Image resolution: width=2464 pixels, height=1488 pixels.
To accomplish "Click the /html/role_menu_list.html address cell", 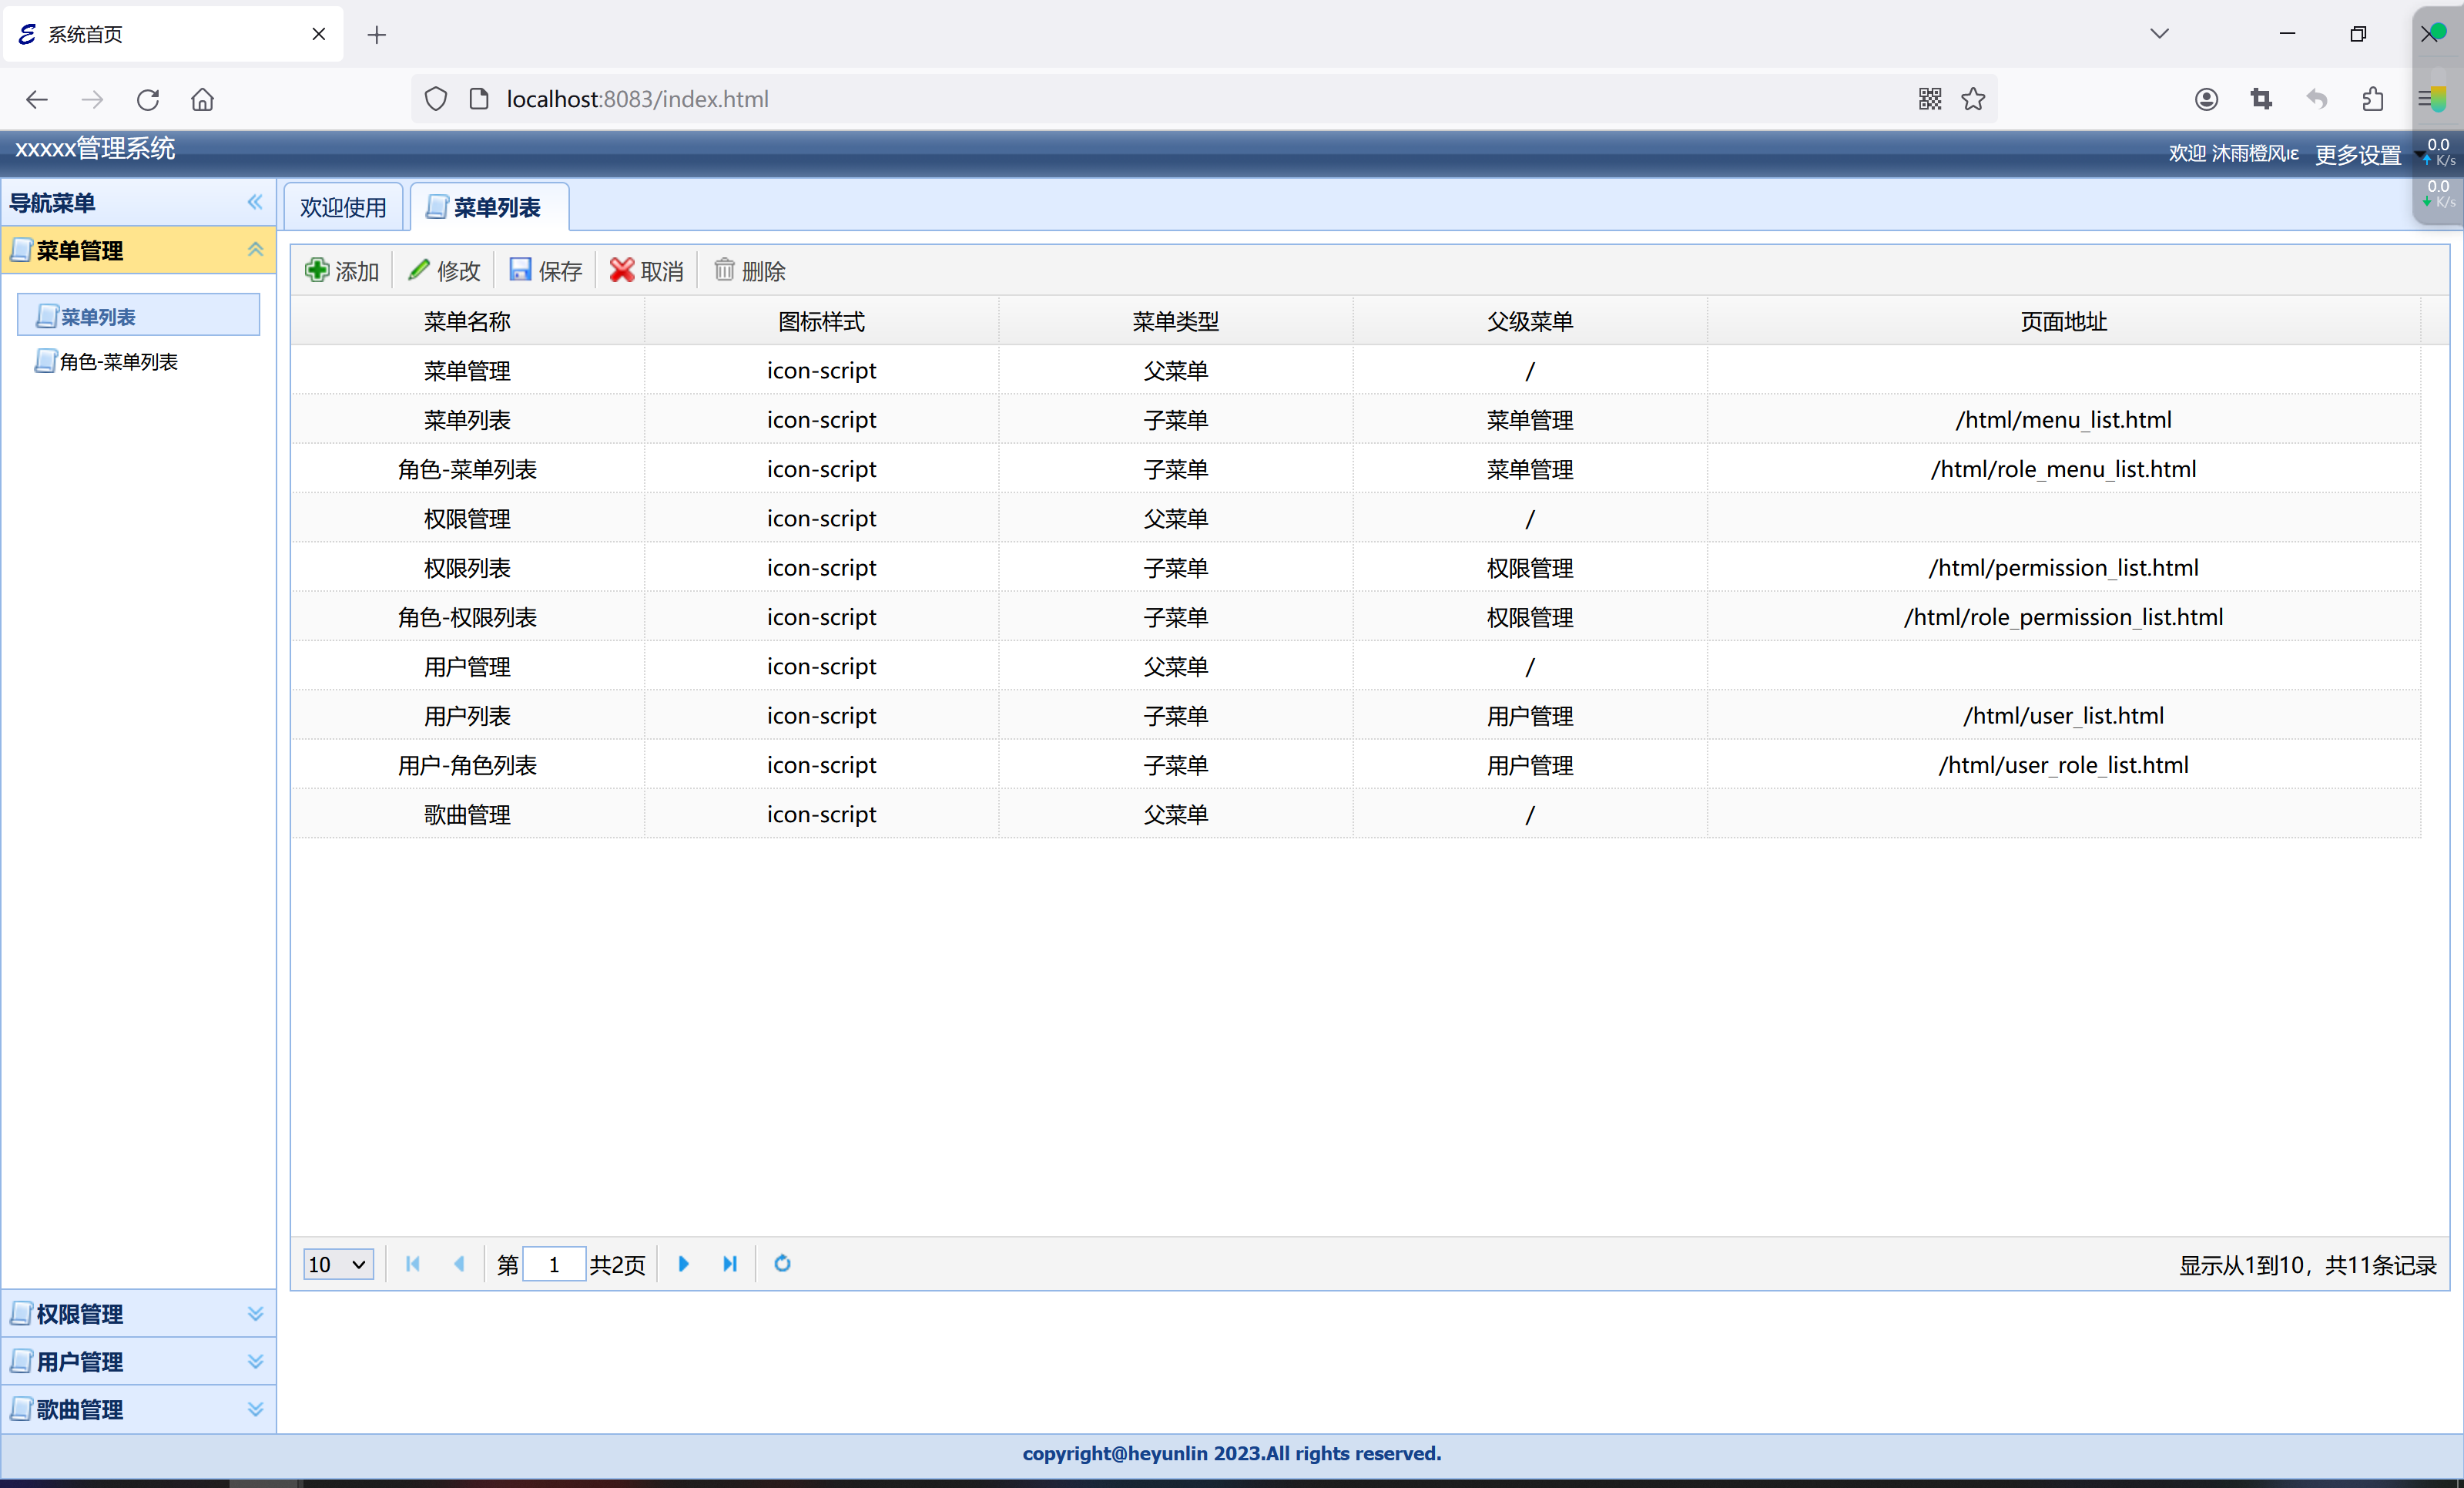I will [2063, 469].
